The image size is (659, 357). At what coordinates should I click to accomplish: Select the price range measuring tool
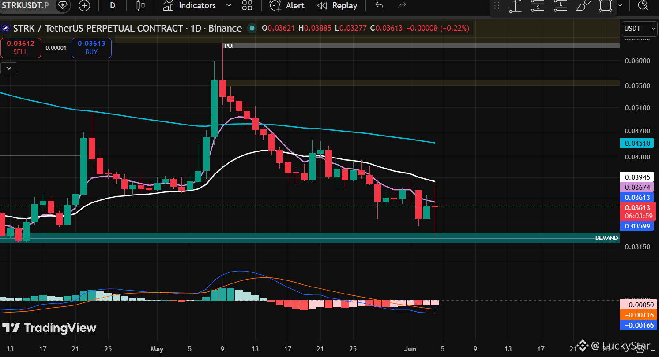[x=515, y=6]
